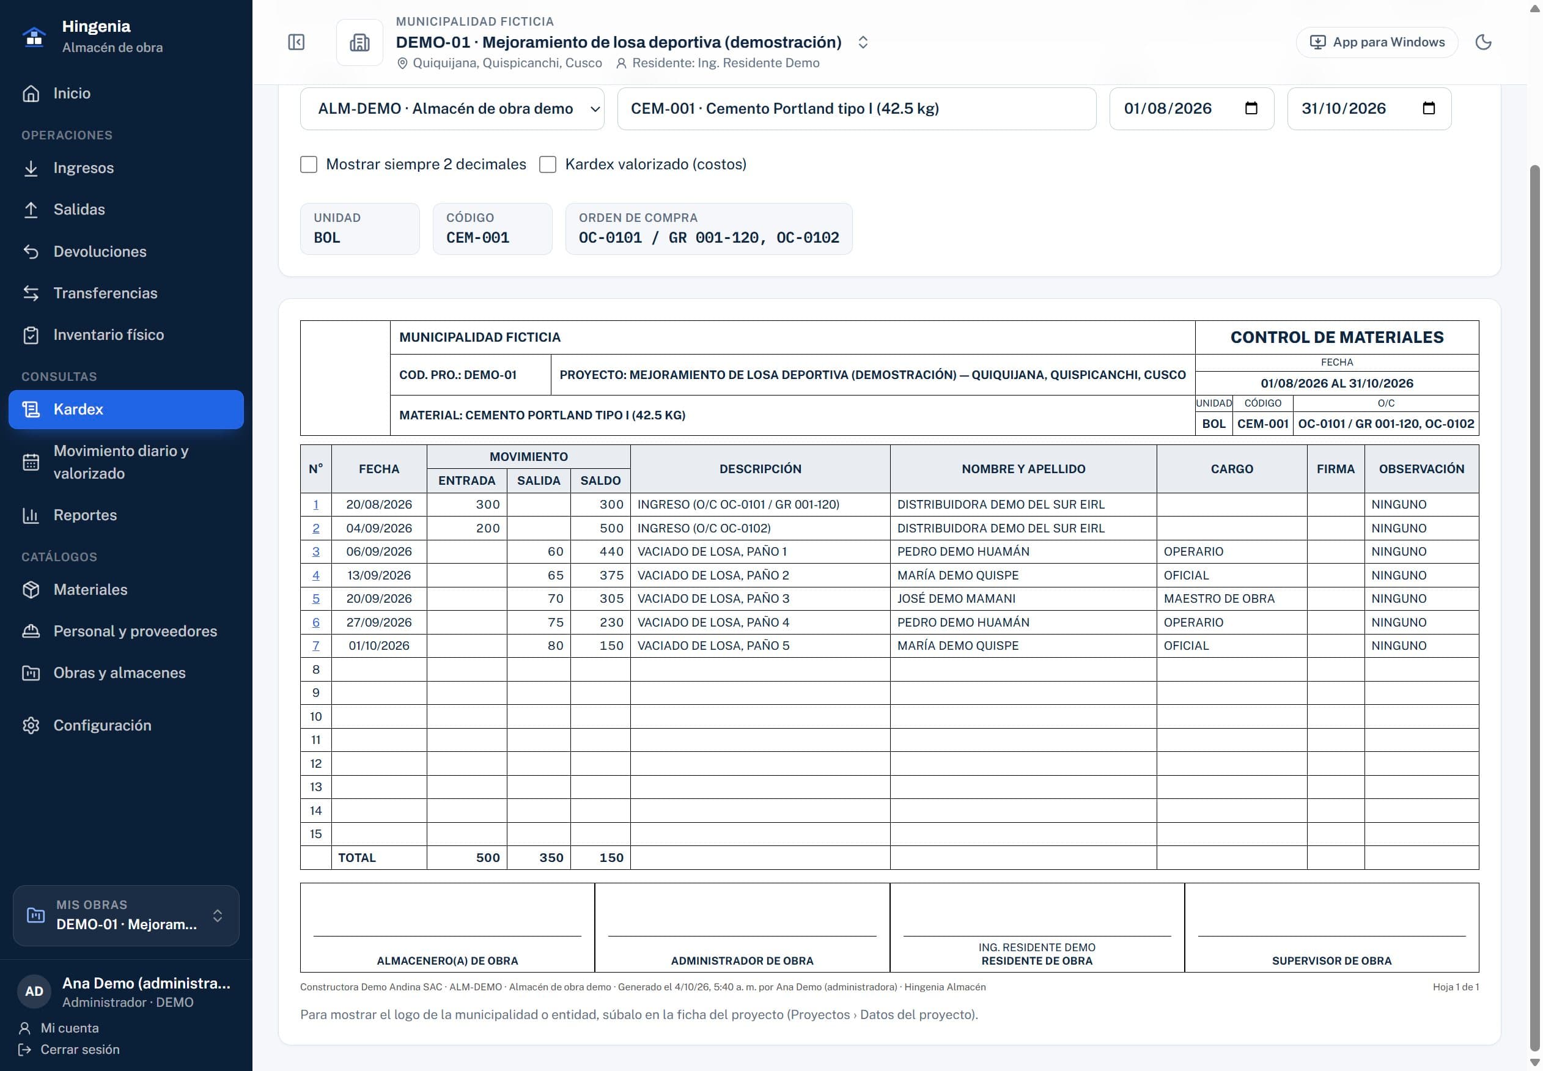Click the App para Windows button
Image resolution: width=1543 pixels, height=1071 pixels.
tap(1376, 42)
